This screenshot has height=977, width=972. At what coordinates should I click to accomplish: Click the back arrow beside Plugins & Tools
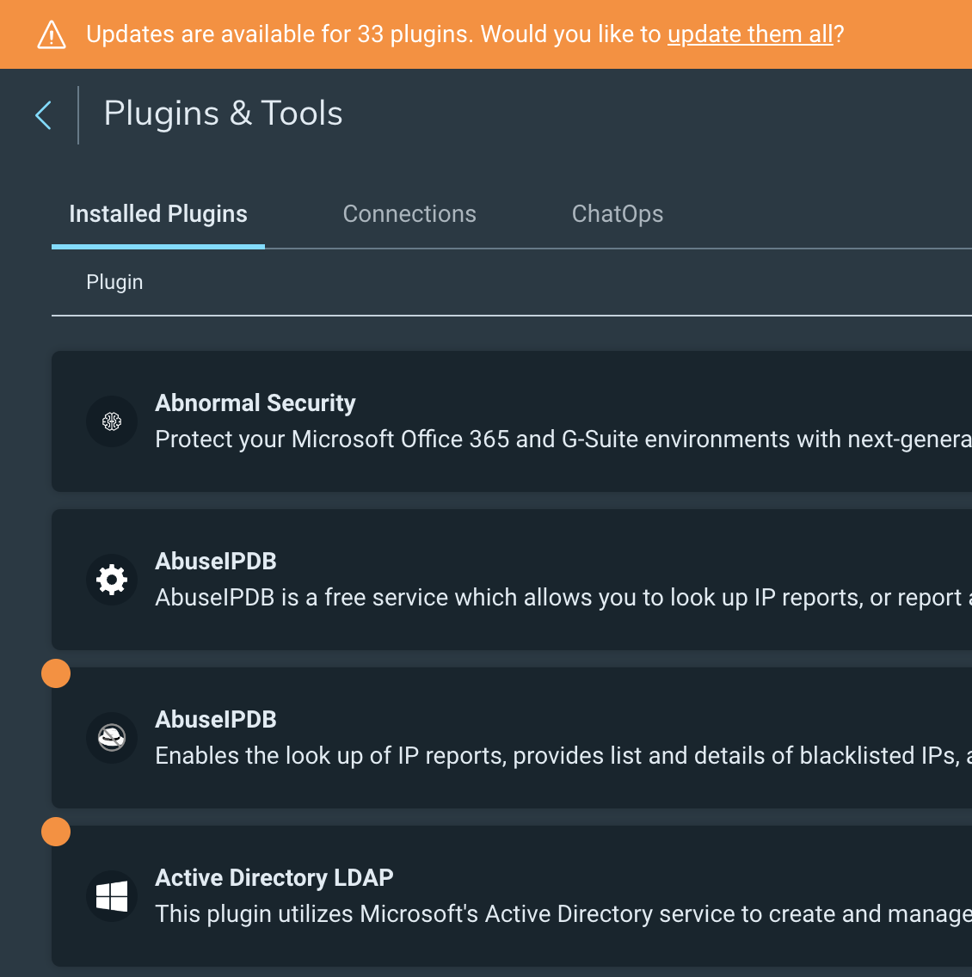click(43, 115)
